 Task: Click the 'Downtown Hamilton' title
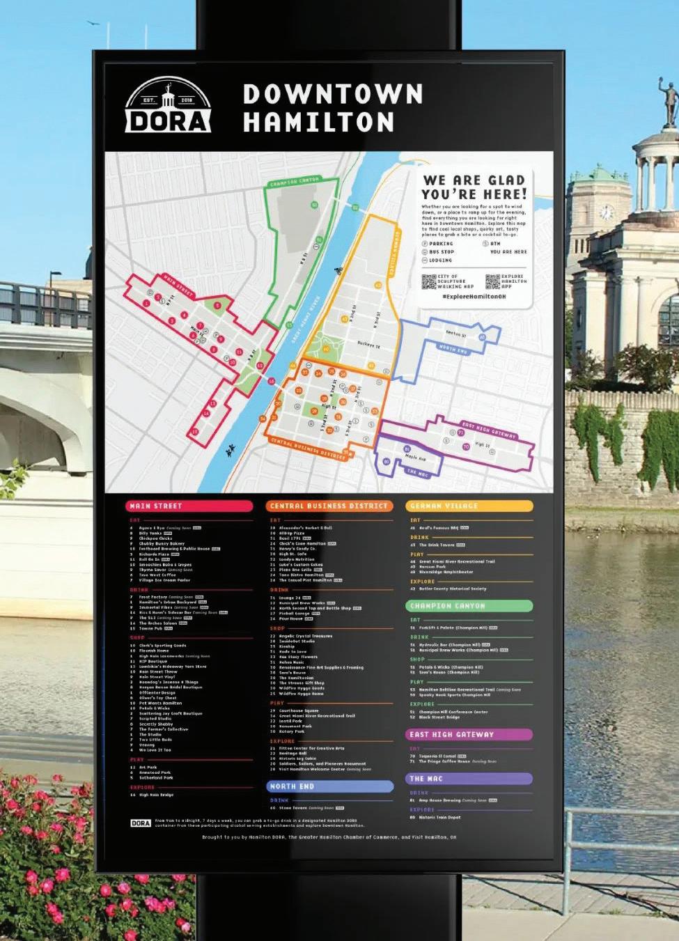coord(333,108)
